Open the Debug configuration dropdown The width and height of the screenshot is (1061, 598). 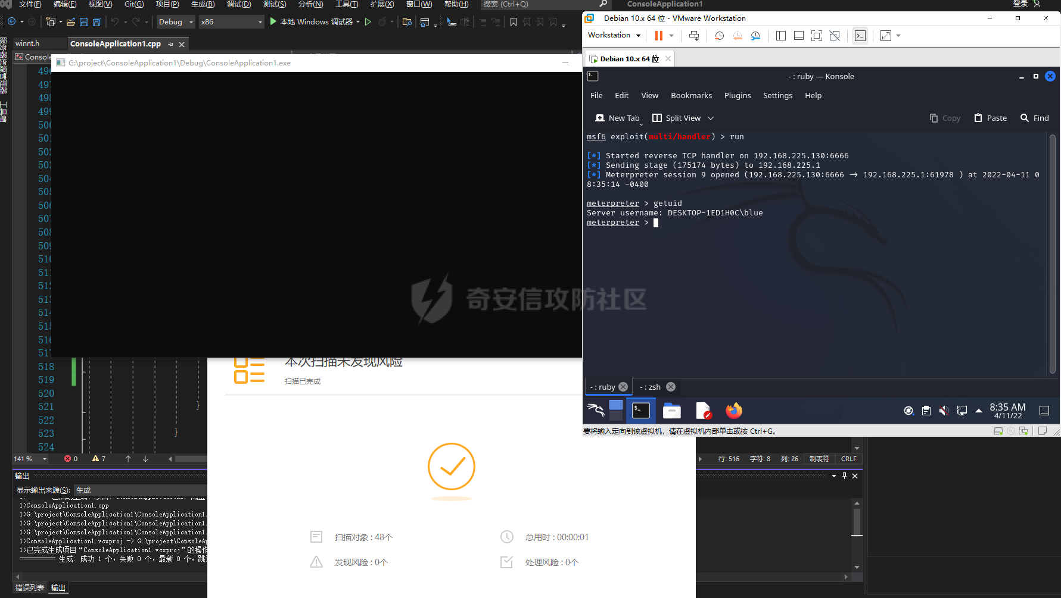point(176,22)
